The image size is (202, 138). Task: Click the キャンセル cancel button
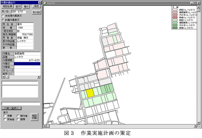[36, 12]
